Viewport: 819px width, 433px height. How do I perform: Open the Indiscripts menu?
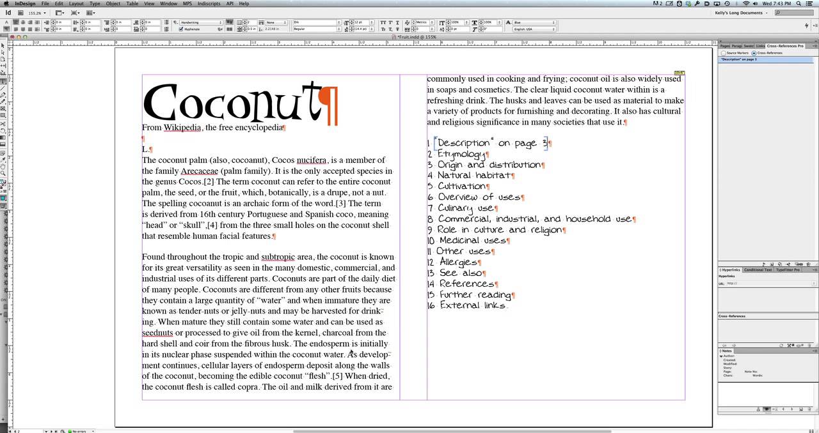pos(209,3)
